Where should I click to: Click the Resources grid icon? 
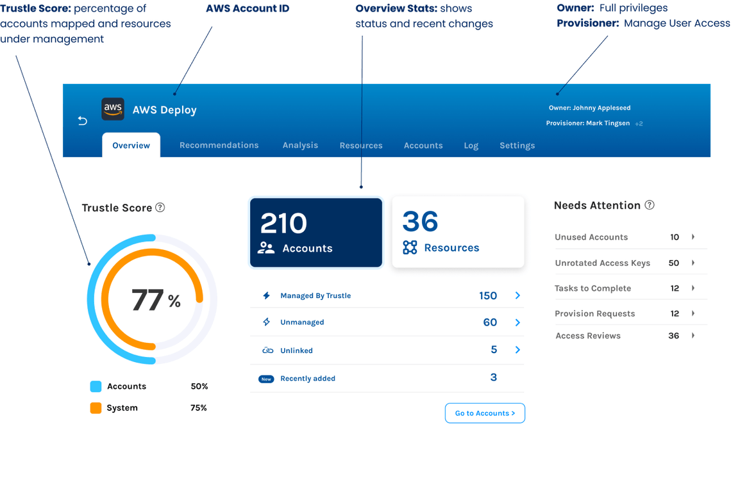[410, 247]
